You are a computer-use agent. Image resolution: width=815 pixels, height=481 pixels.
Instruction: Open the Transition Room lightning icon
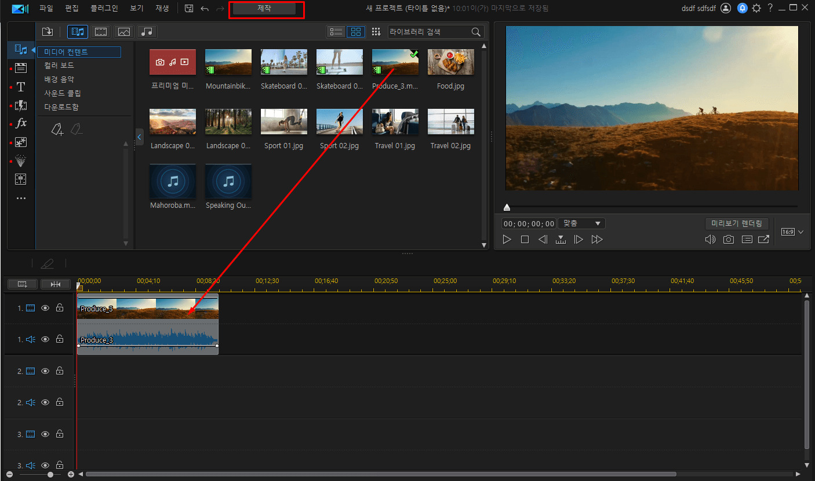21,105
